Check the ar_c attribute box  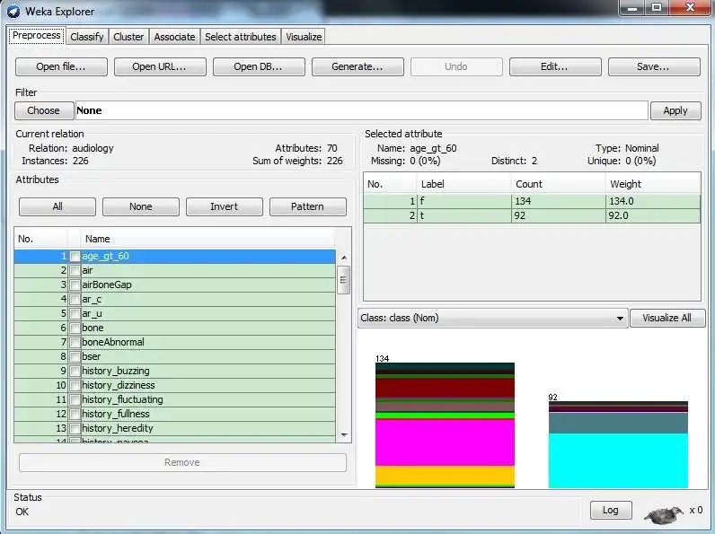pyautogui.click(x=75, y=300)
